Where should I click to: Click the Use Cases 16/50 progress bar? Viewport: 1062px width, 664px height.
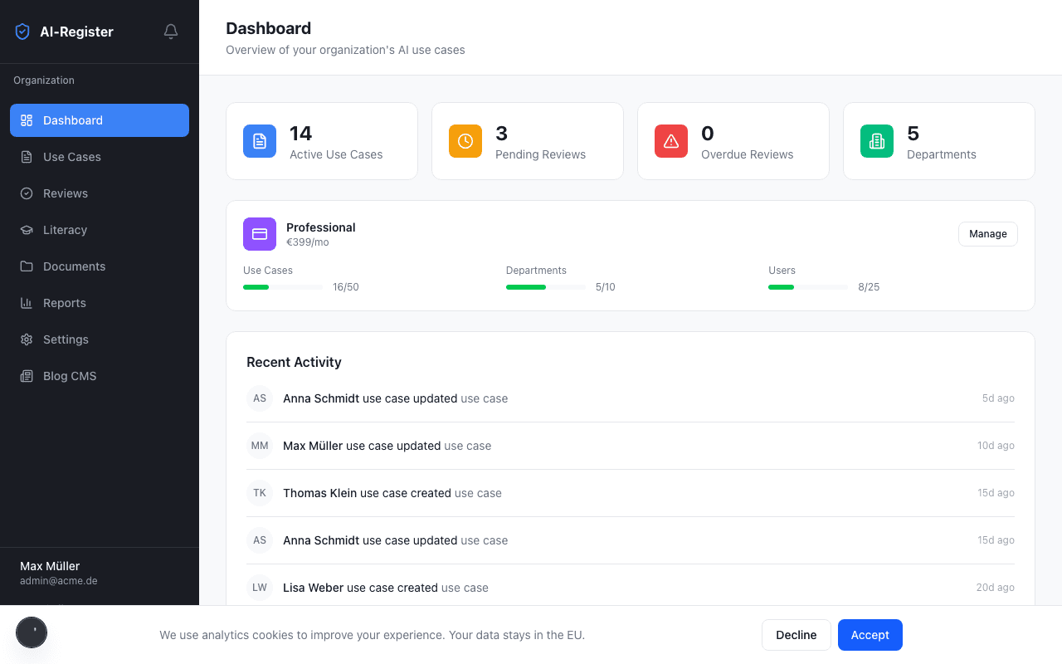click(283, 286)
